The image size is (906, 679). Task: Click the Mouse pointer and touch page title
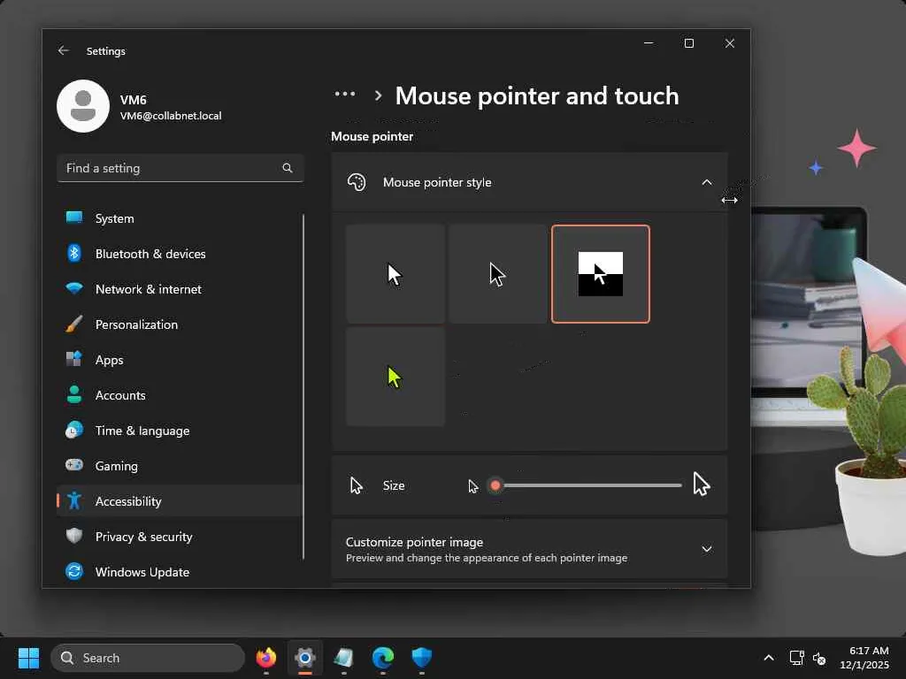pyautogui.click(x=537, y=95)
